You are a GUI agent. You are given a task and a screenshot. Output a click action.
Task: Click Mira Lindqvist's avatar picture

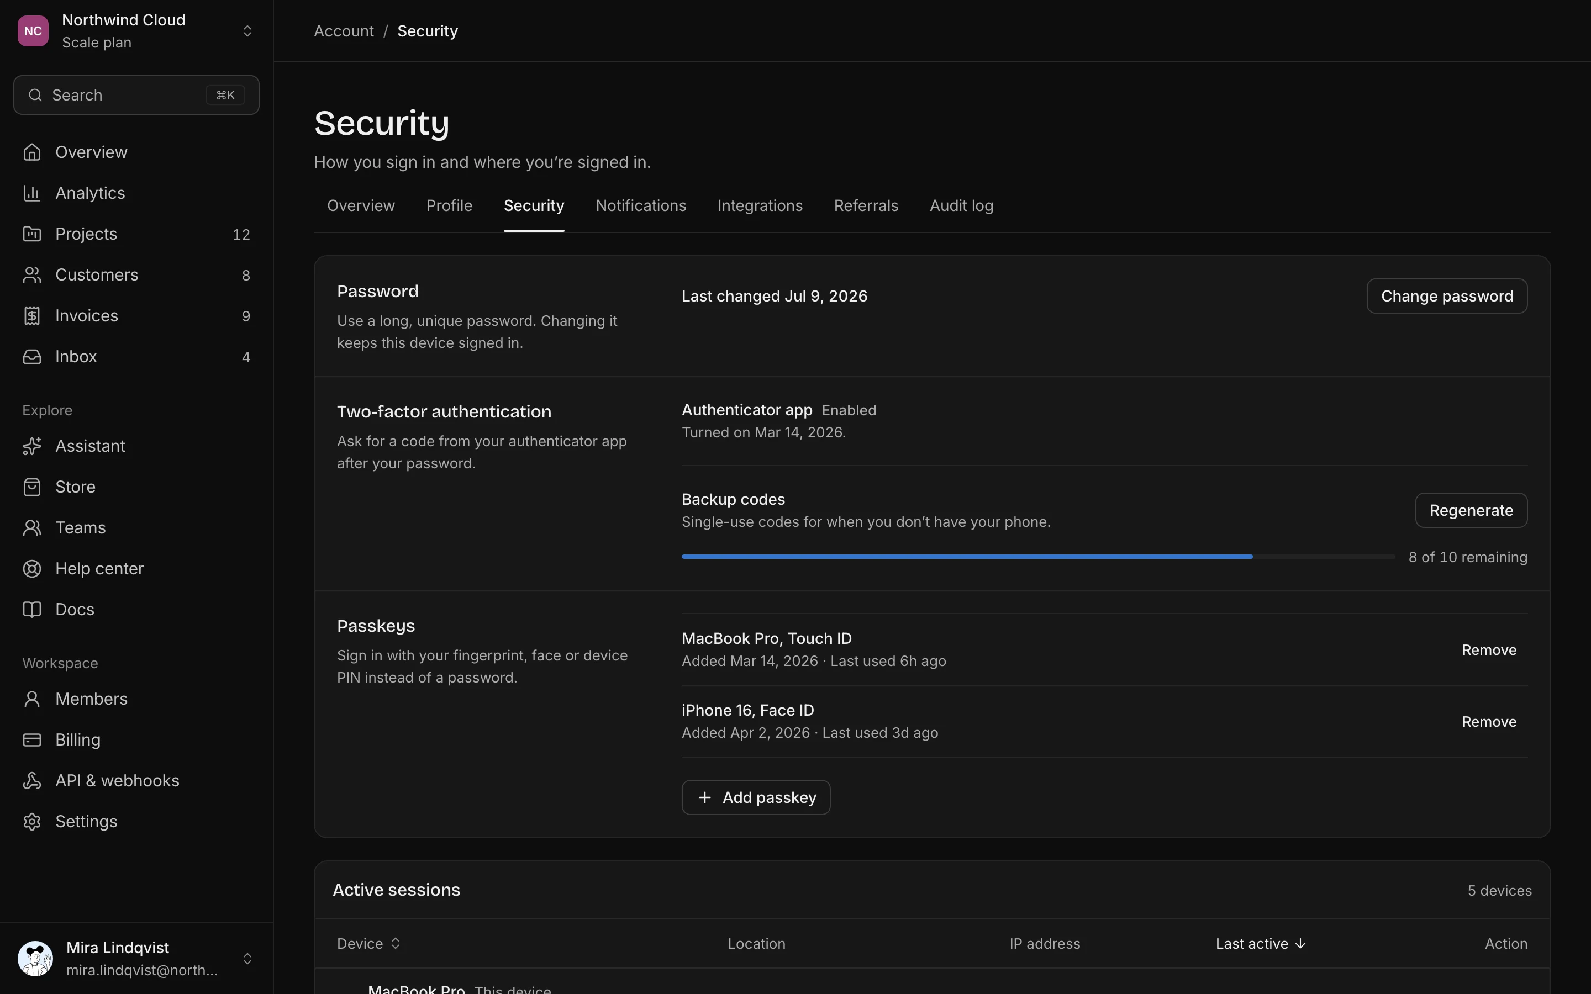[35, 959]
